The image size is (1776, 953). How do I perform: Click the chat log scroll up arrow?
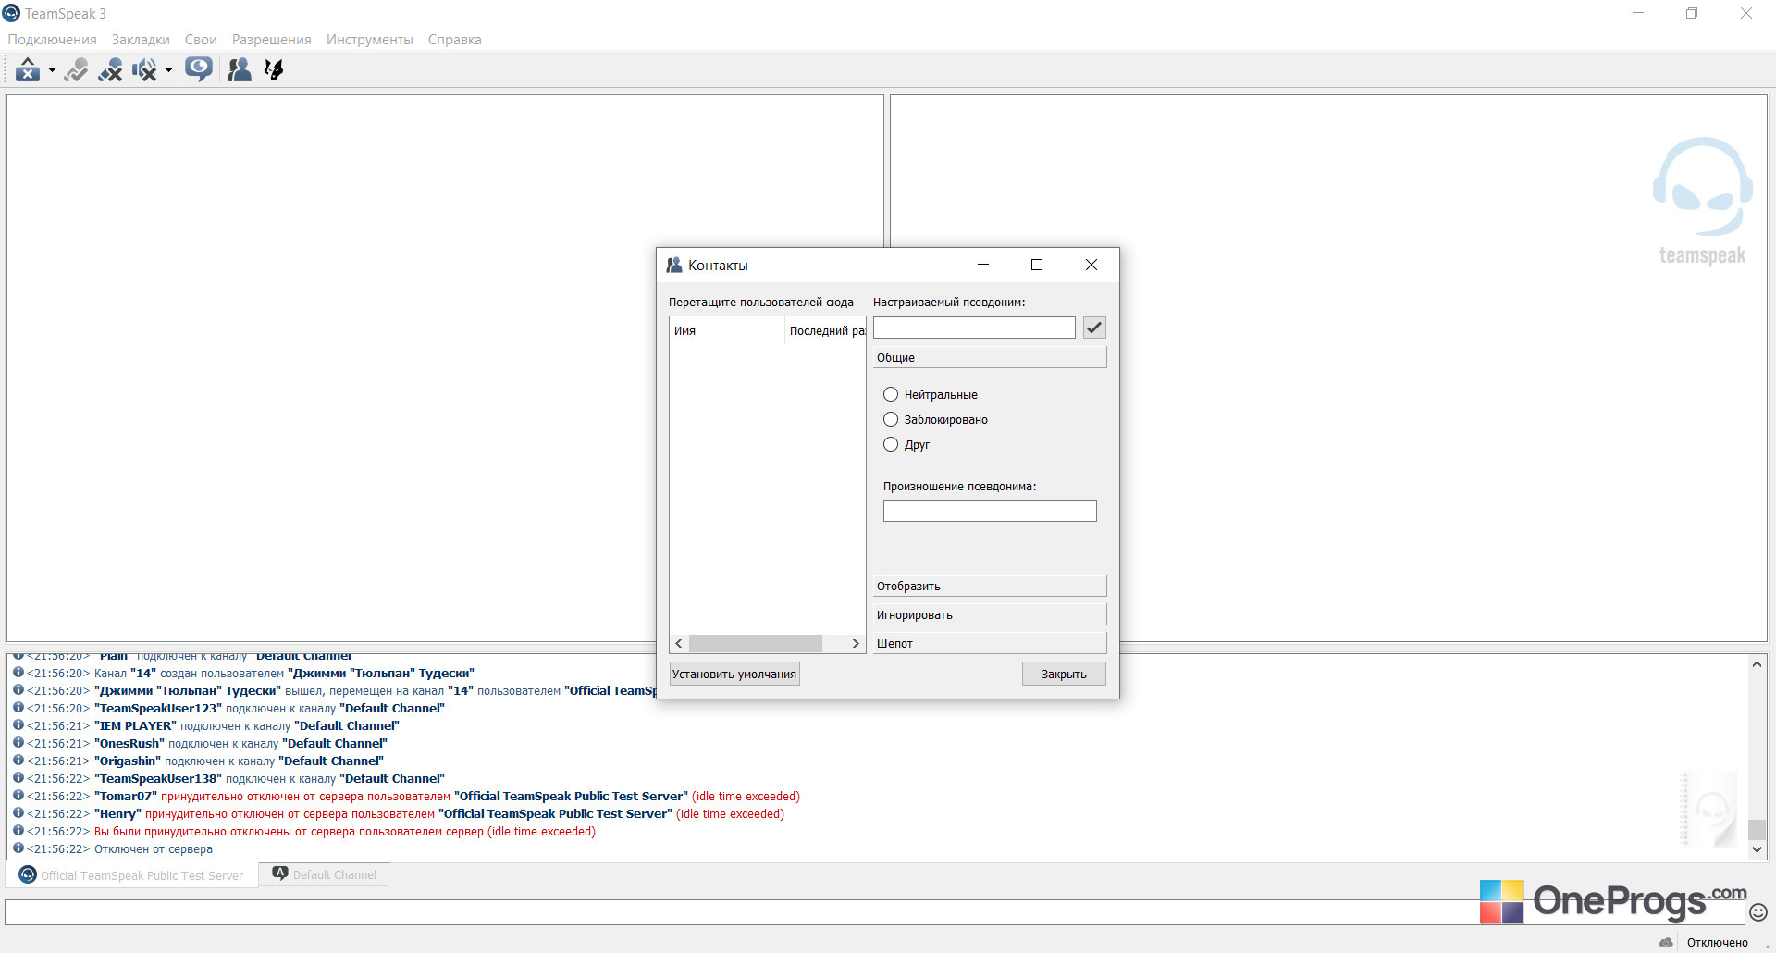click(x=1757, y=664)
